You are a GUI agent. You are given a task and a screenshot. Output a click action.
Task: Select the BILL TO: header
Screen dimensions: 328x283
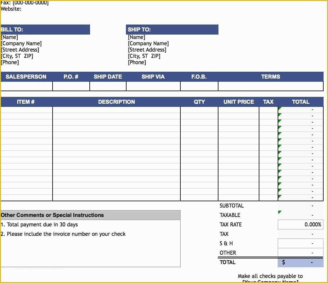coord(45,30)
